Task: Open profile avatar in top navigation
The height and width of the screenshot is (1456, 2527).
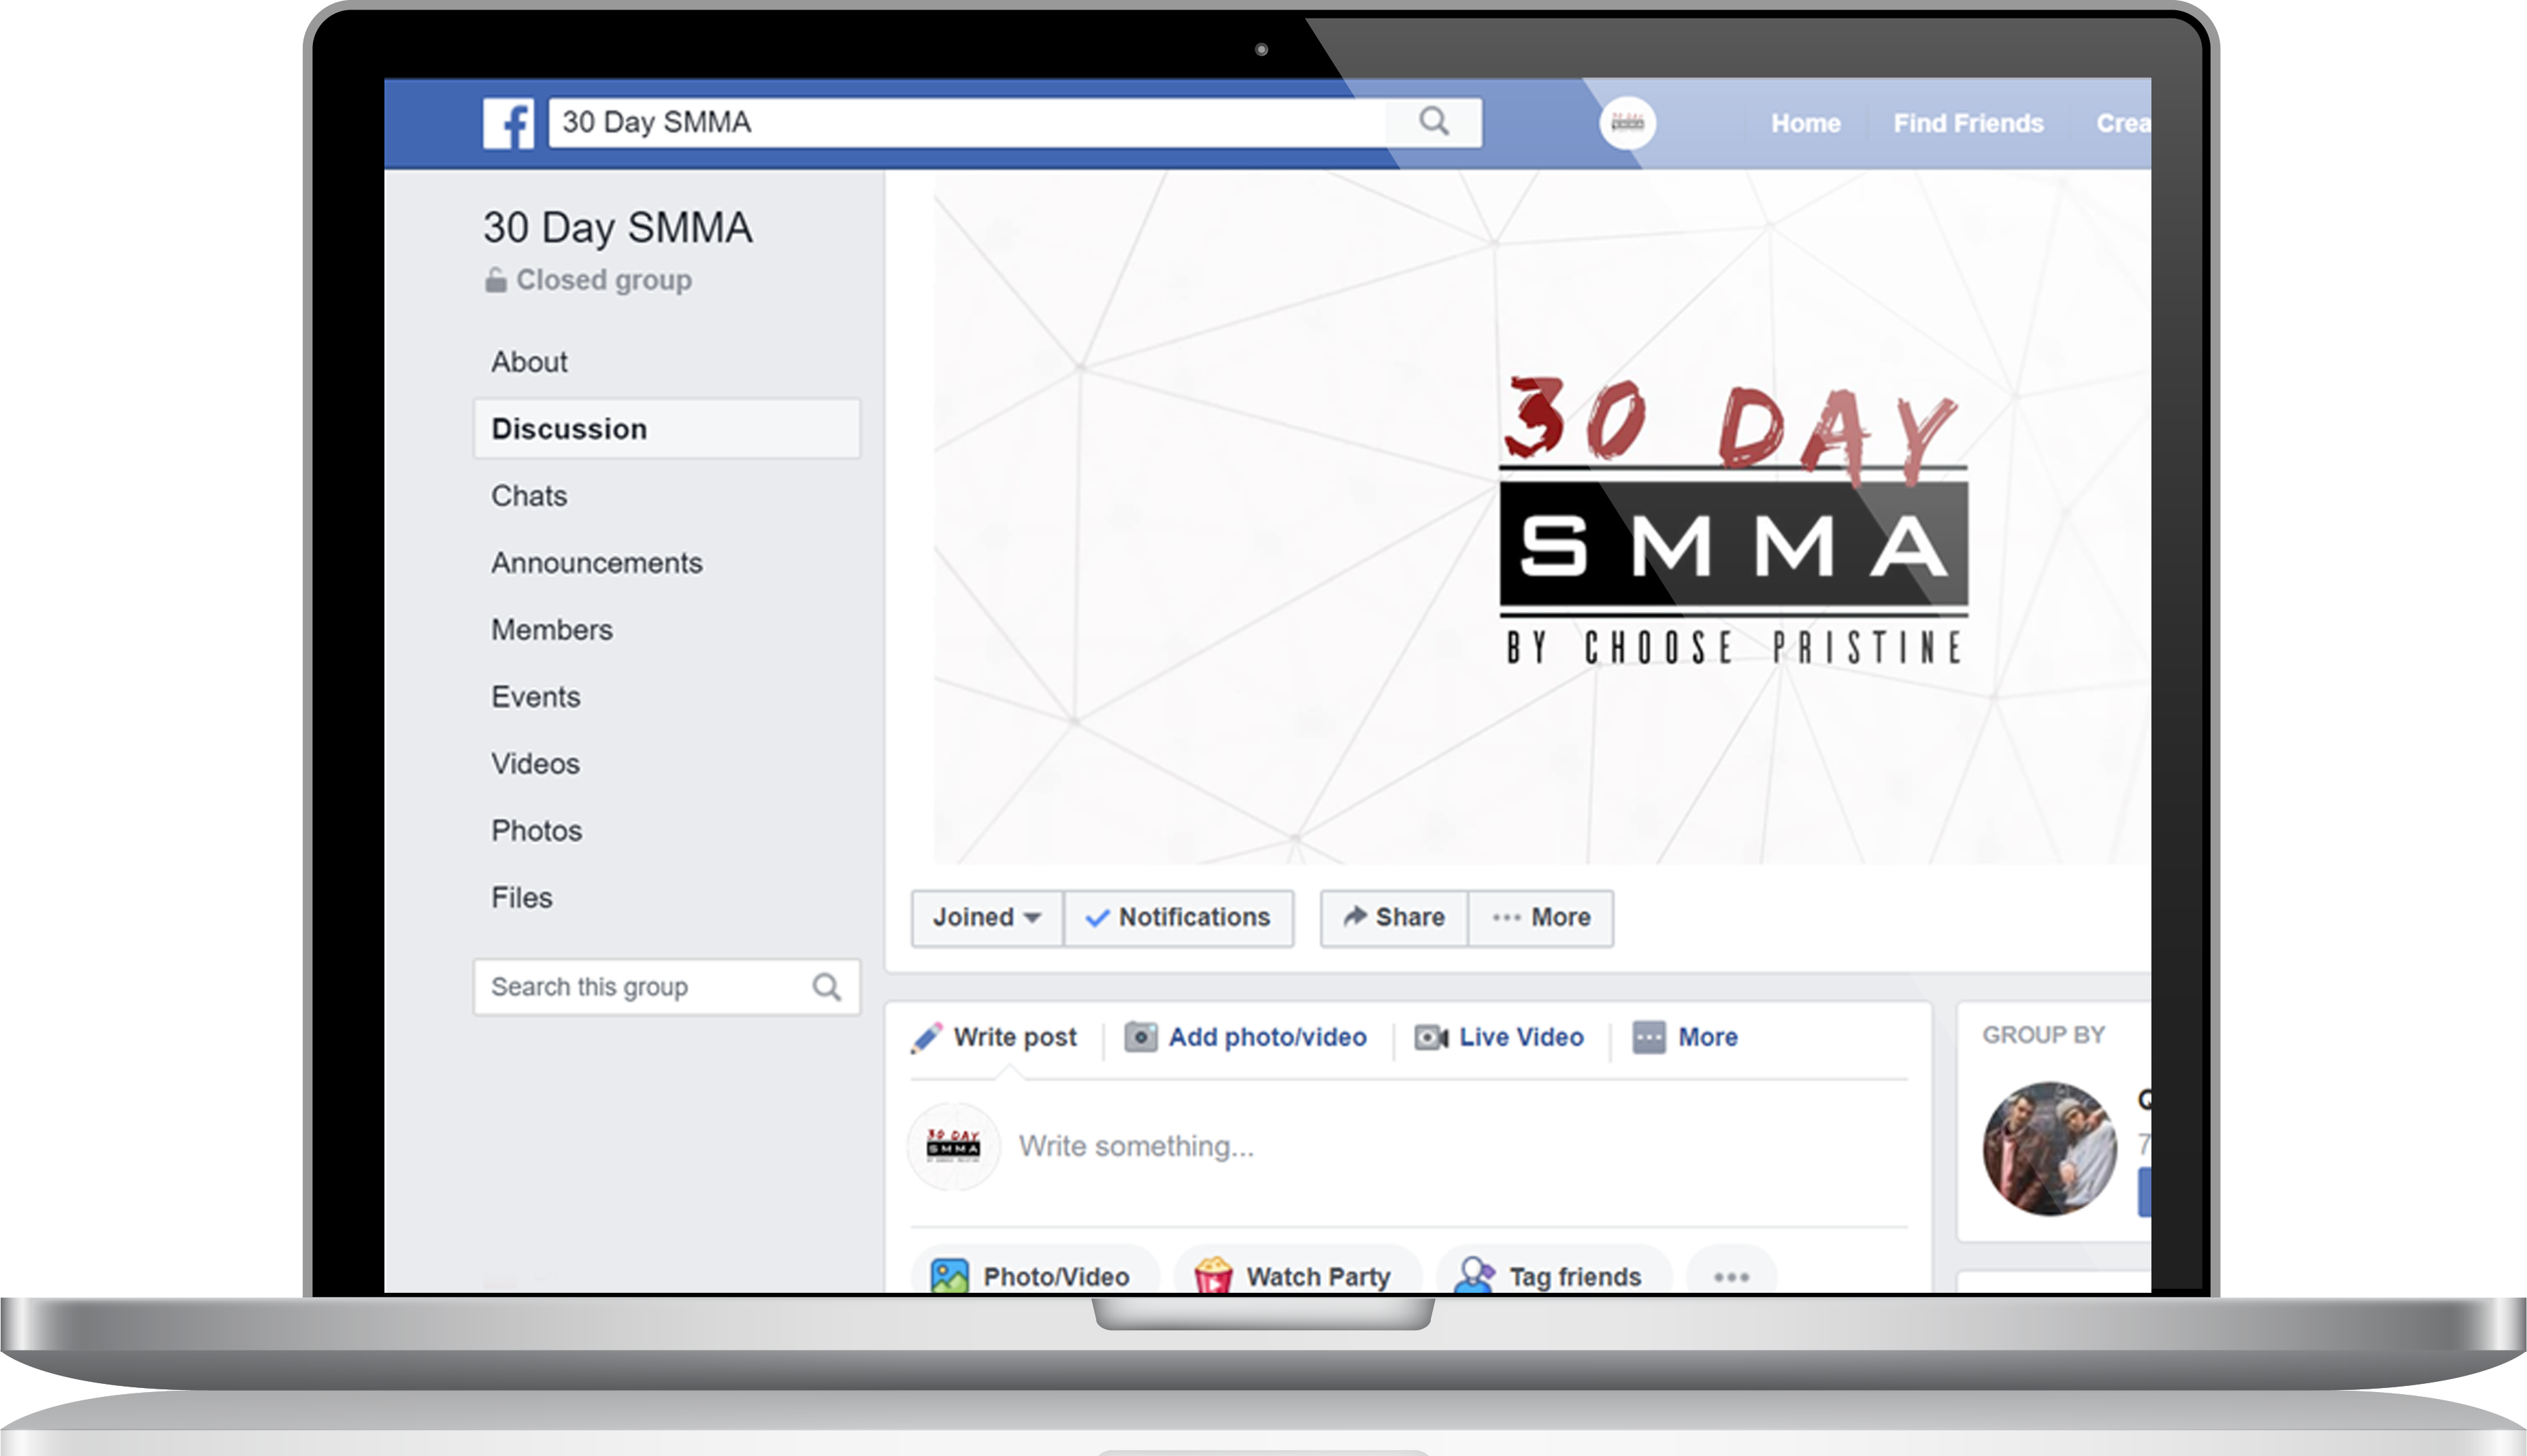Action: click(x=1628, y=123)
